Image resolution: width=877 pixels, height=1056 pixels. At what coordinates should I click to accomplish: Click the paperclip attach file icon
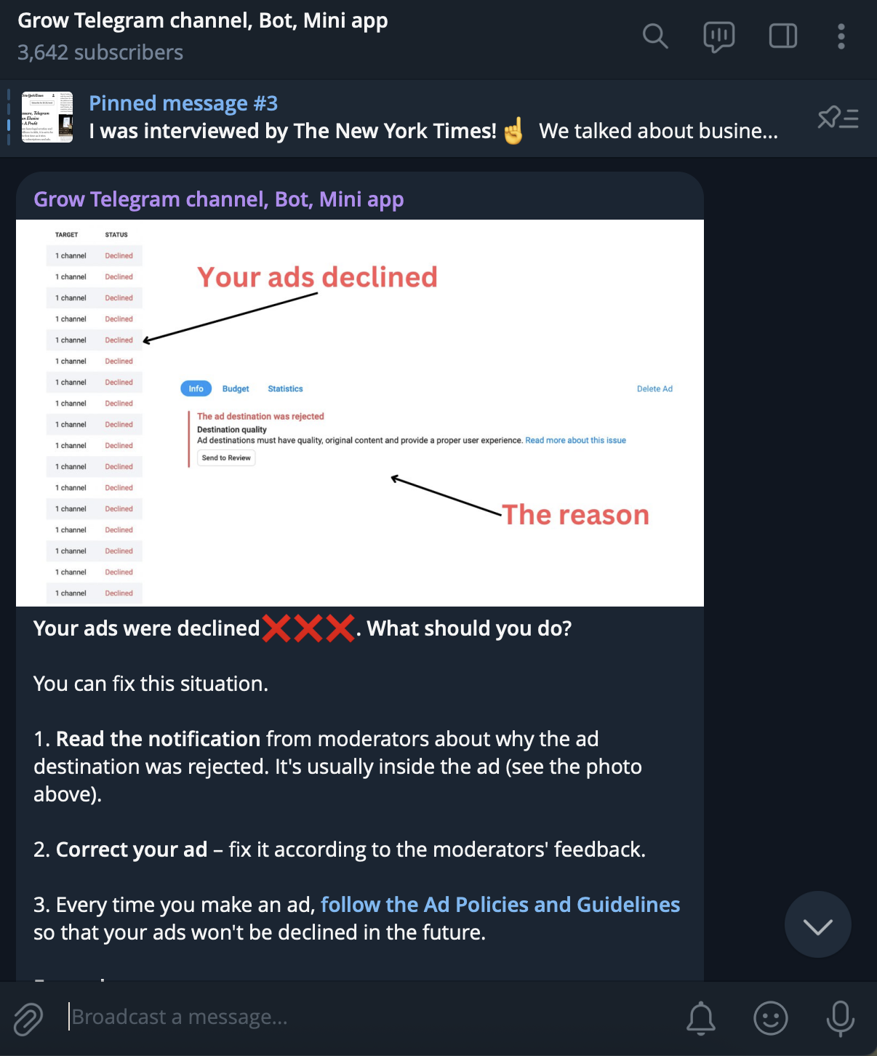click(x=28, y=1018)
